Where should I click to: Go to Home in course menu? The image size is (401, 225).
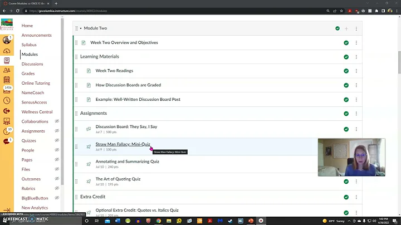pyautogui.click(x=27, y=26)
